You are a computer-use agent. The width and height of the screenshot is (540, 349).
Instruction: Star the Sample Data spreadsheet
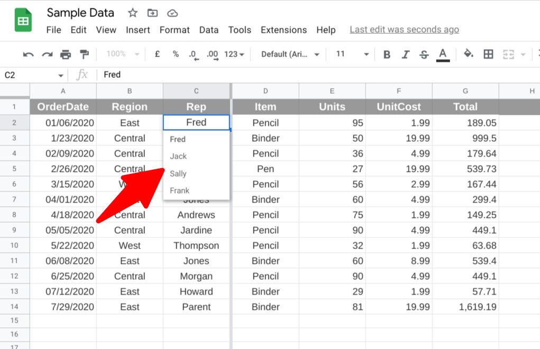pyautogui.click(x=132, y=12)
